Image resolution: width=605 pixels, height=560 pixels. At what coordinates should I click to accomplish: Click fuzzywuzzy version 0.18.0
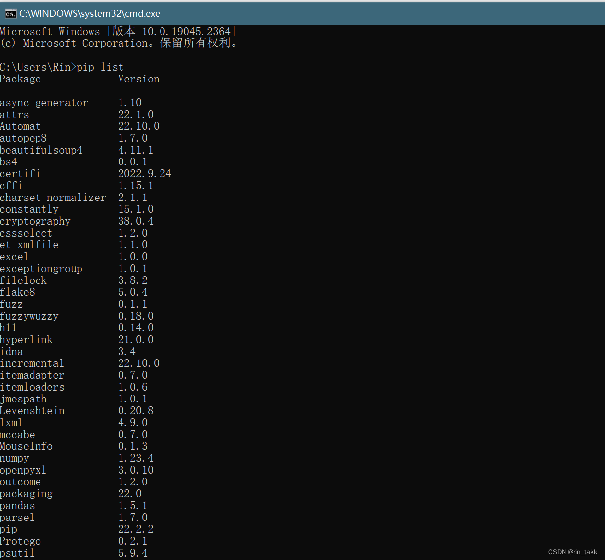pos(136,316)
